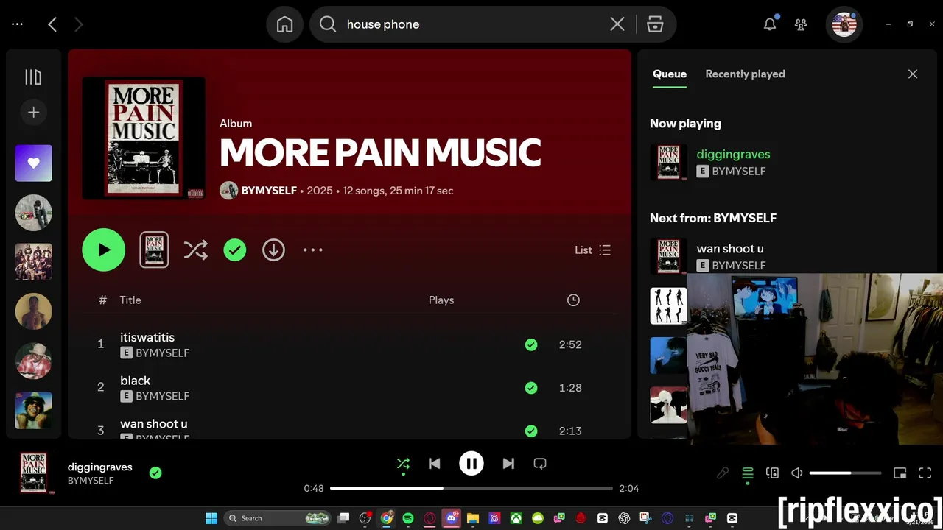The width and height of the screenshot is (943, 530).
Task: Enable shuffle for this album
Action: [x=195, y=250]
